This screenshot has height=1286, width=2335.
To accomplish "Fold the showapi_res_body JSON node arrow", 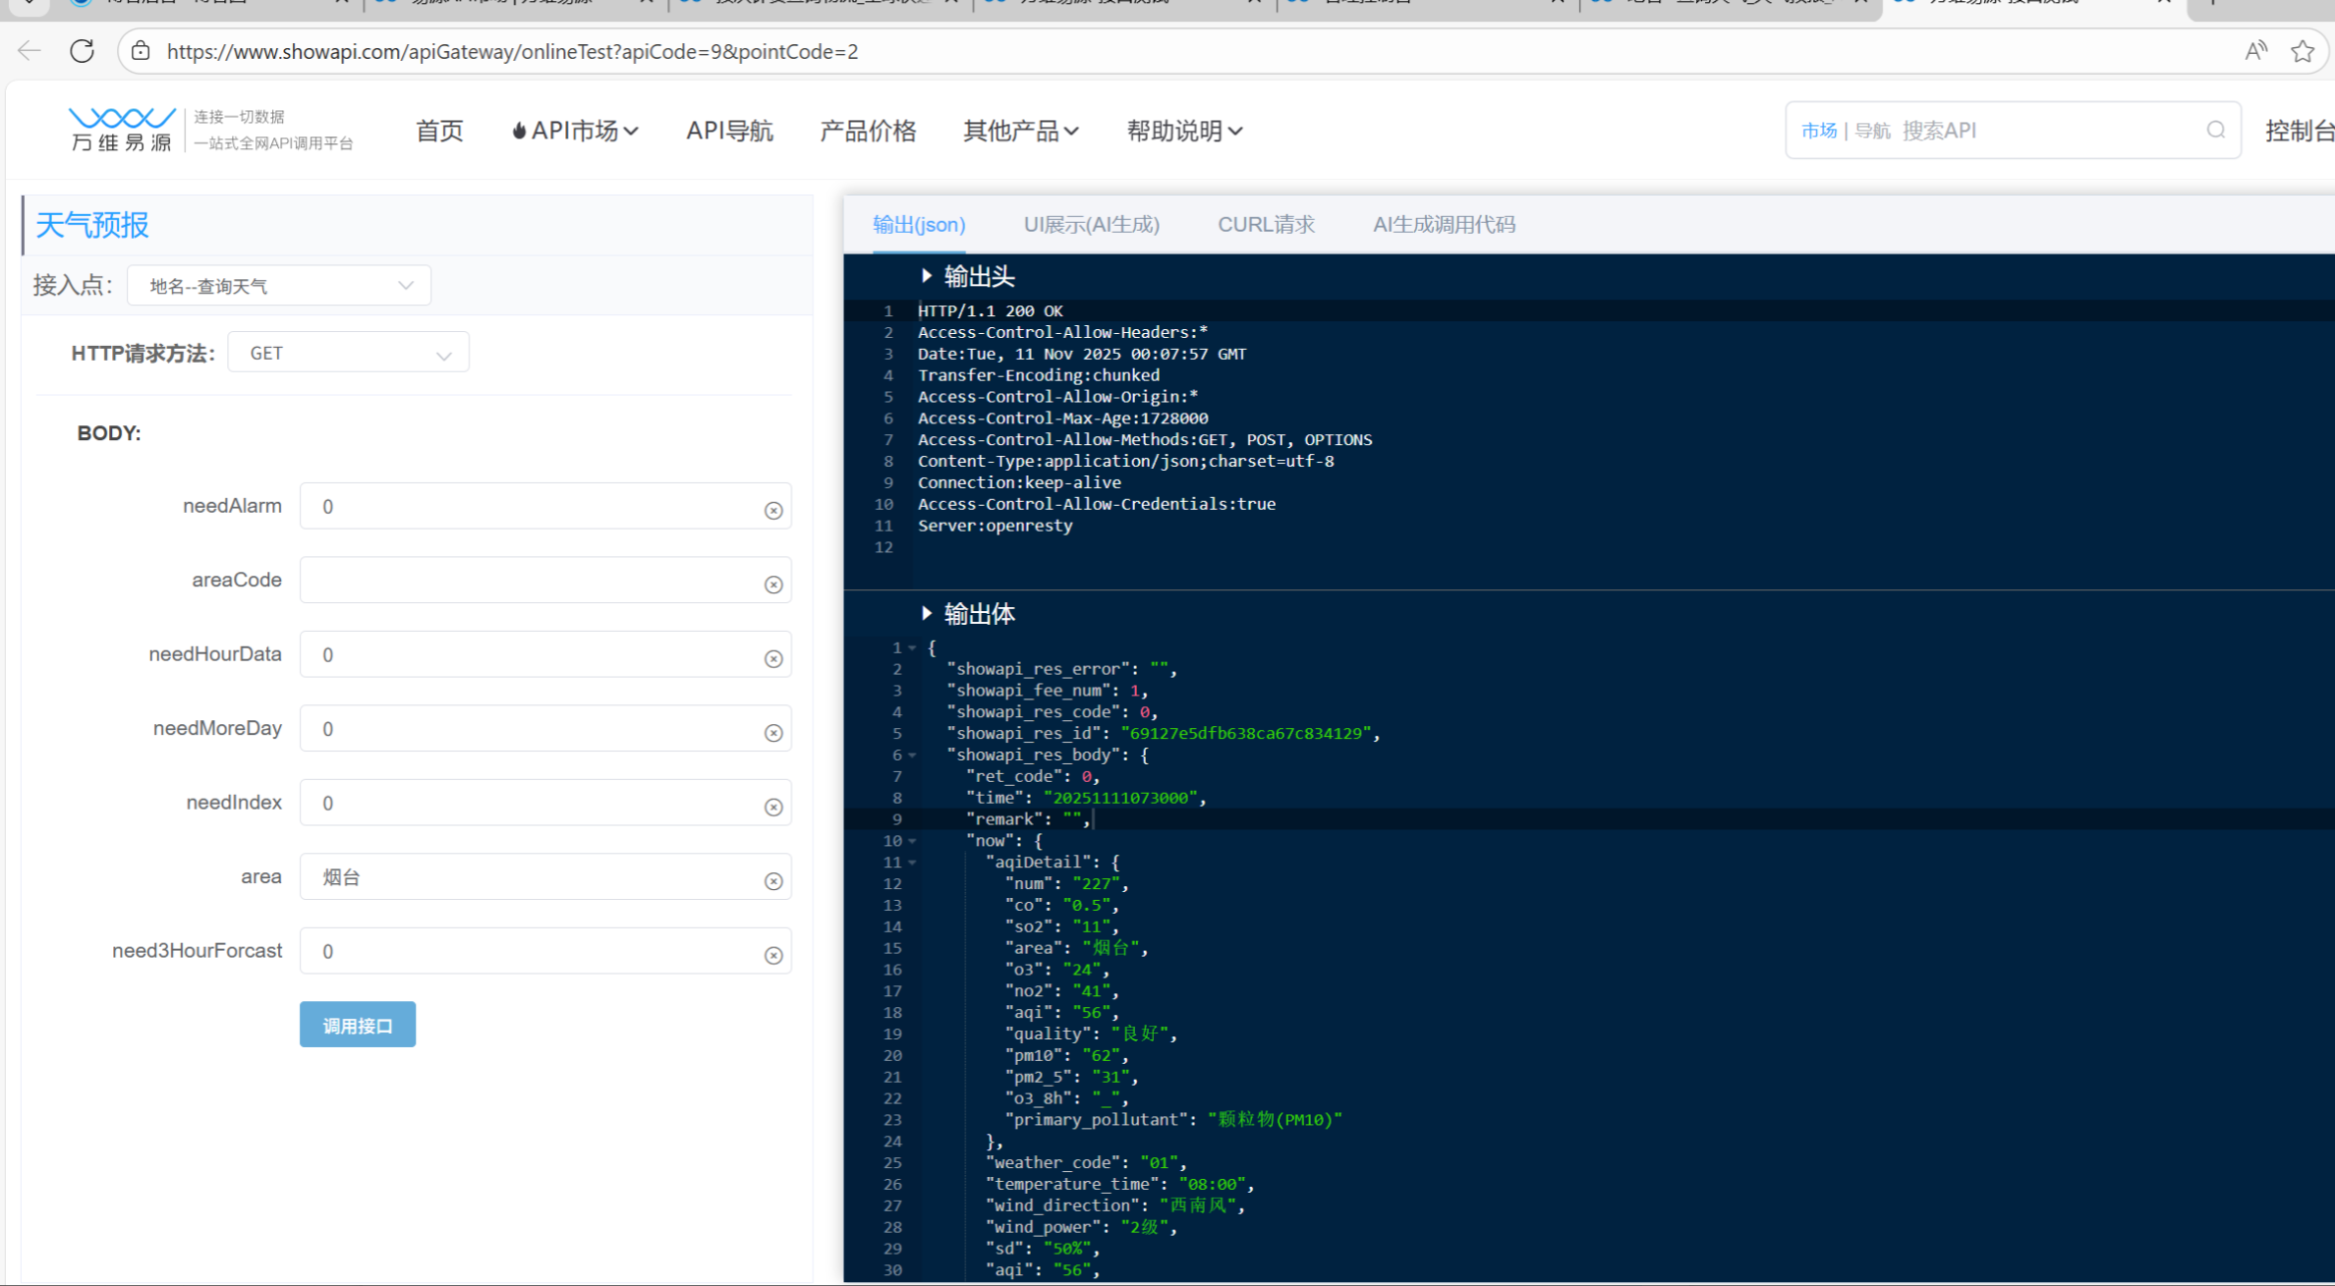I will [x=913, y=755].
